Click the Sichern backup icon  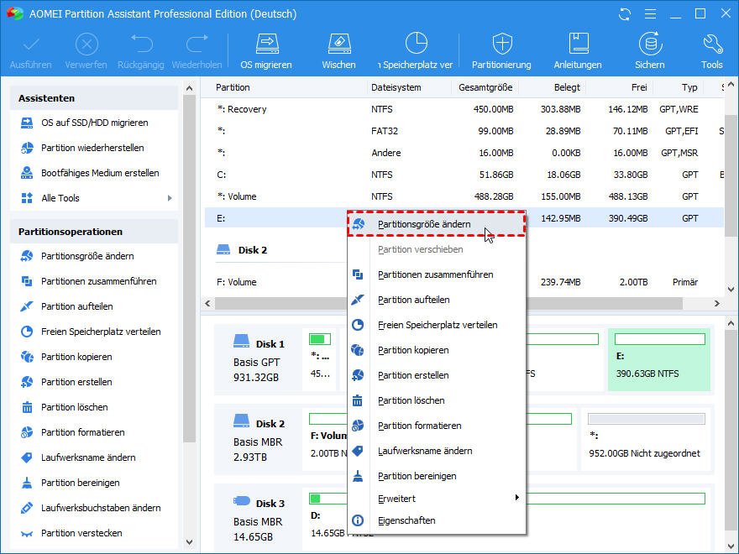tap(650, 44)
